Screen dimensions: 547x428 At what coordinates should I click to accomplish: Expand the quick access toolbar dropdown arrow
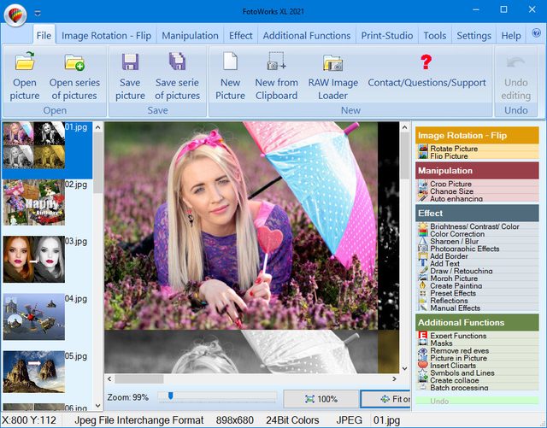pos(38,13)
